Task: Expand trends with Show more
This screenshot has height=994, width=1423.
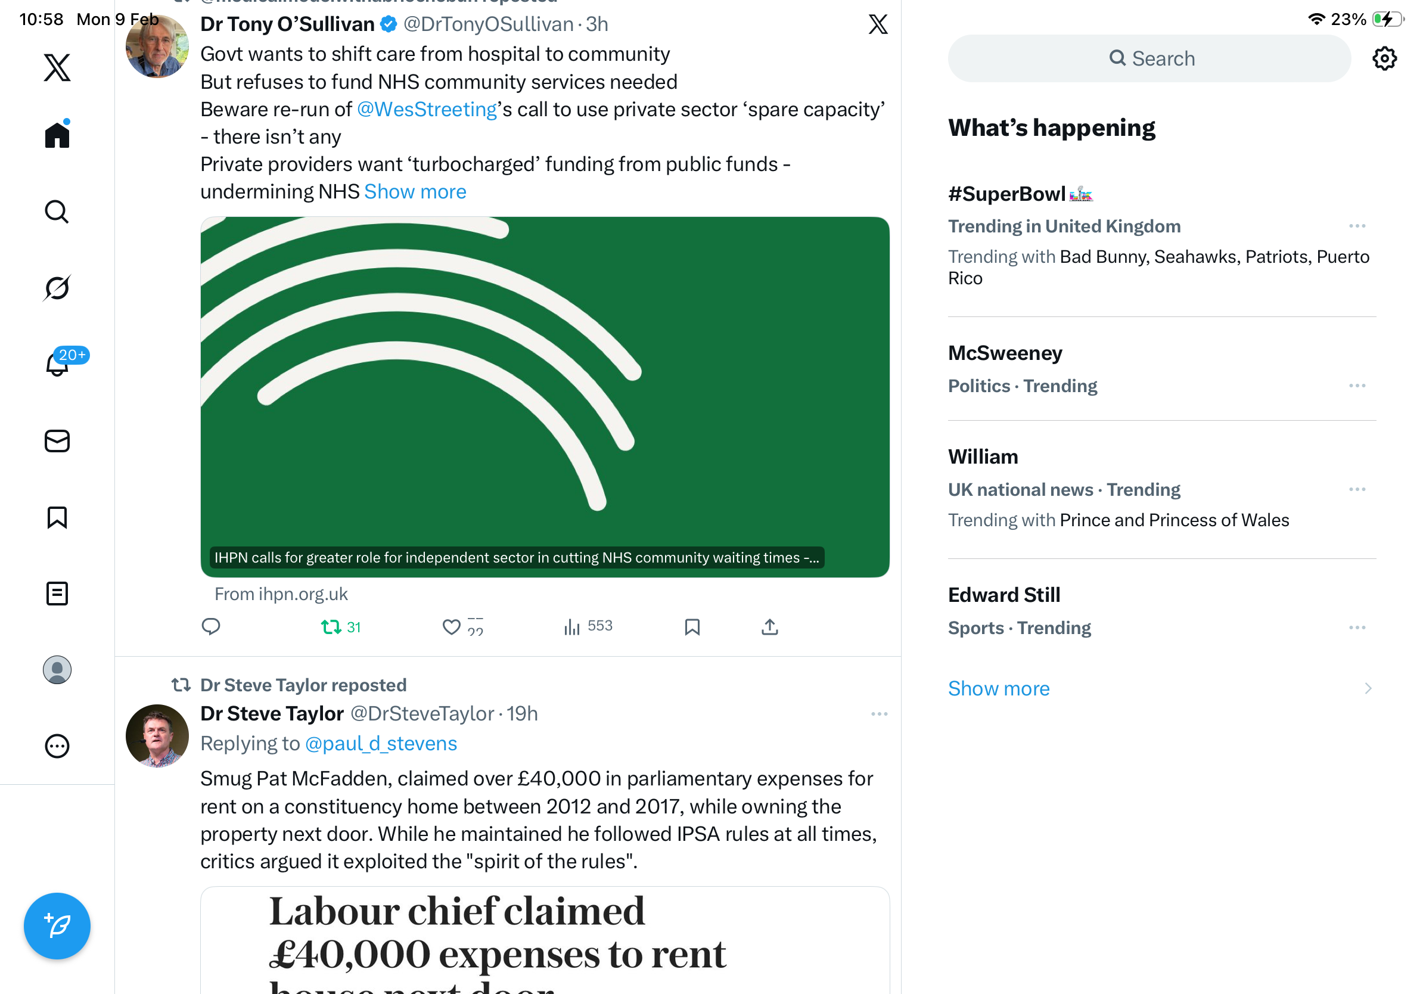Action: pyautogui.click(x=999, y=688)
